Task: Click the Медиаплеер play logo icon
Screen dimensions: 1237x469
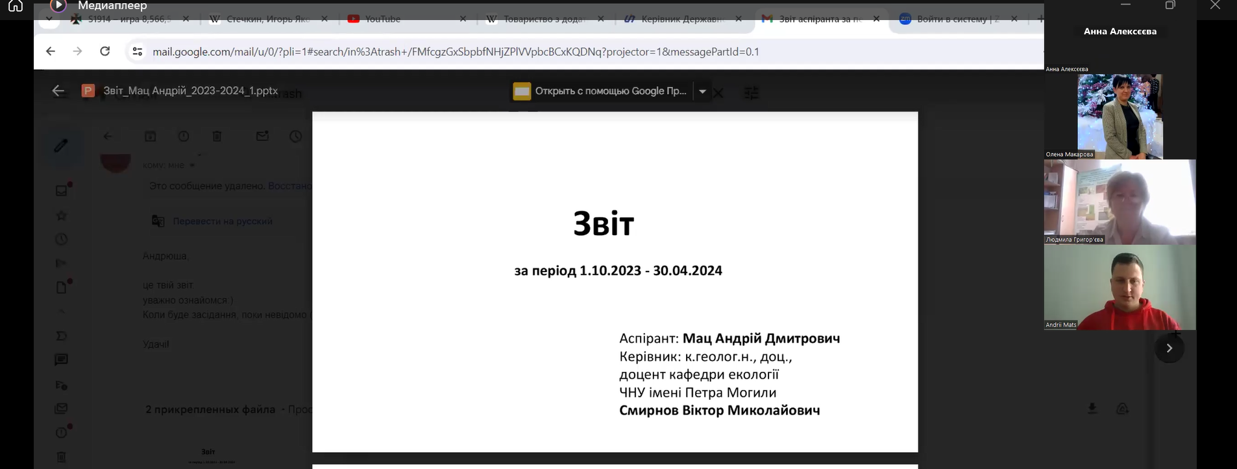Action: point(58,6)
